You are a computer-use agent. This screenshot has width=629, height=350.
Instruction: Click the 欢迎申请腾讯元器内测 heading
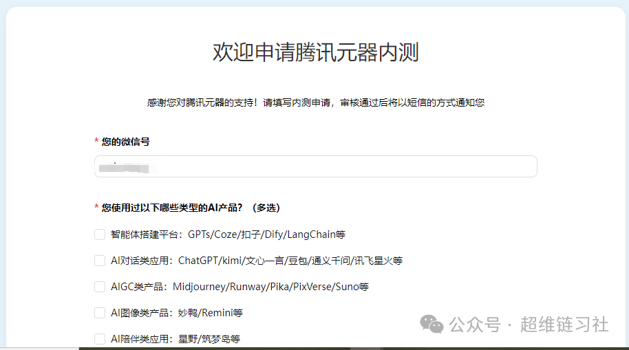pyautogui.click(x=316, y=52)
